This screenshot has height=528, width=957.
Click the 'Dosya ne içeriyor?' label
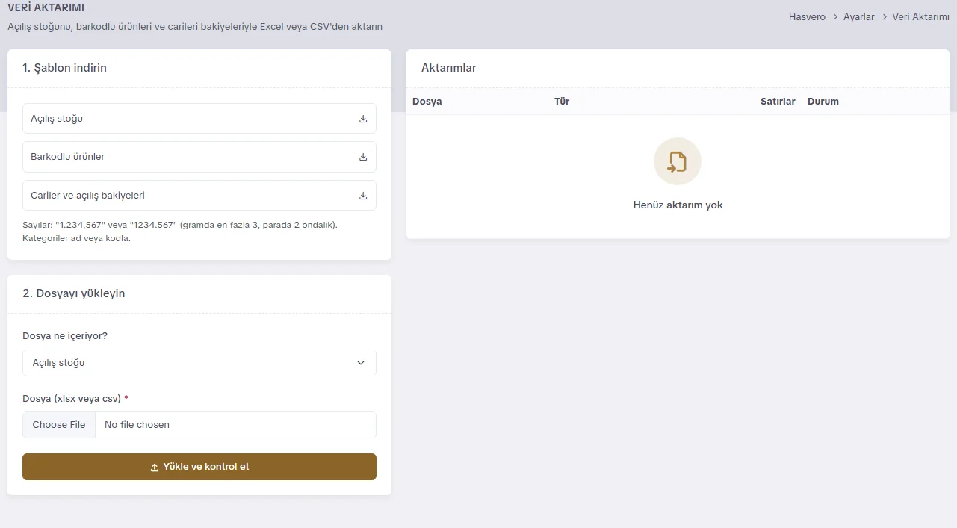click(65, 336)
